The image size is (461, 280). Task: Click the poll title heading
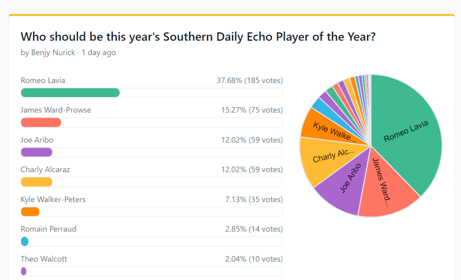[198, 36]
